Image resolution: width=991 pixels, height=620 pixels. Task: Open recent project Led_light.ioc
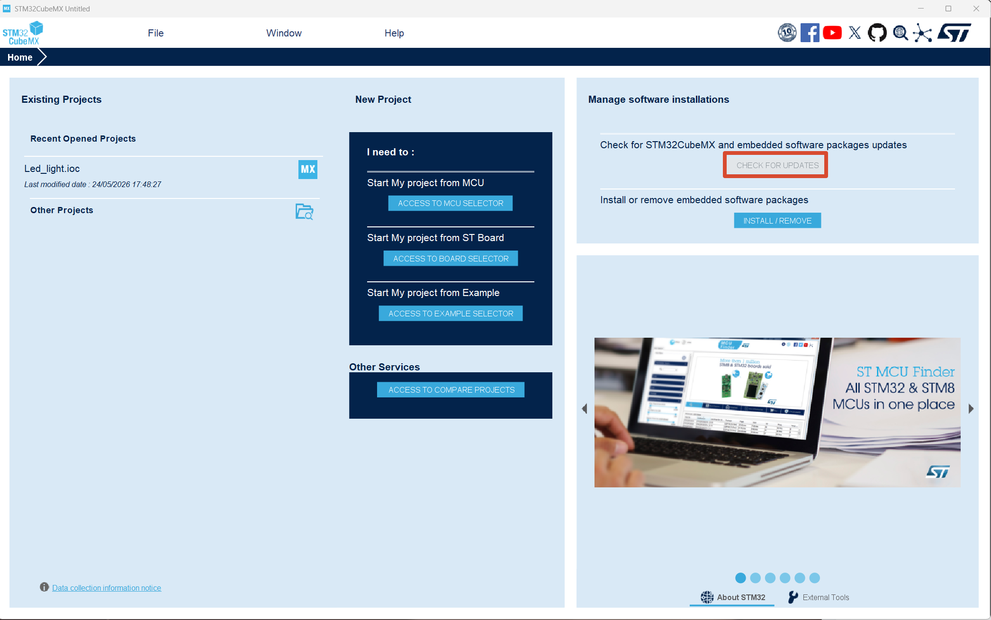[x=52, y=169]
